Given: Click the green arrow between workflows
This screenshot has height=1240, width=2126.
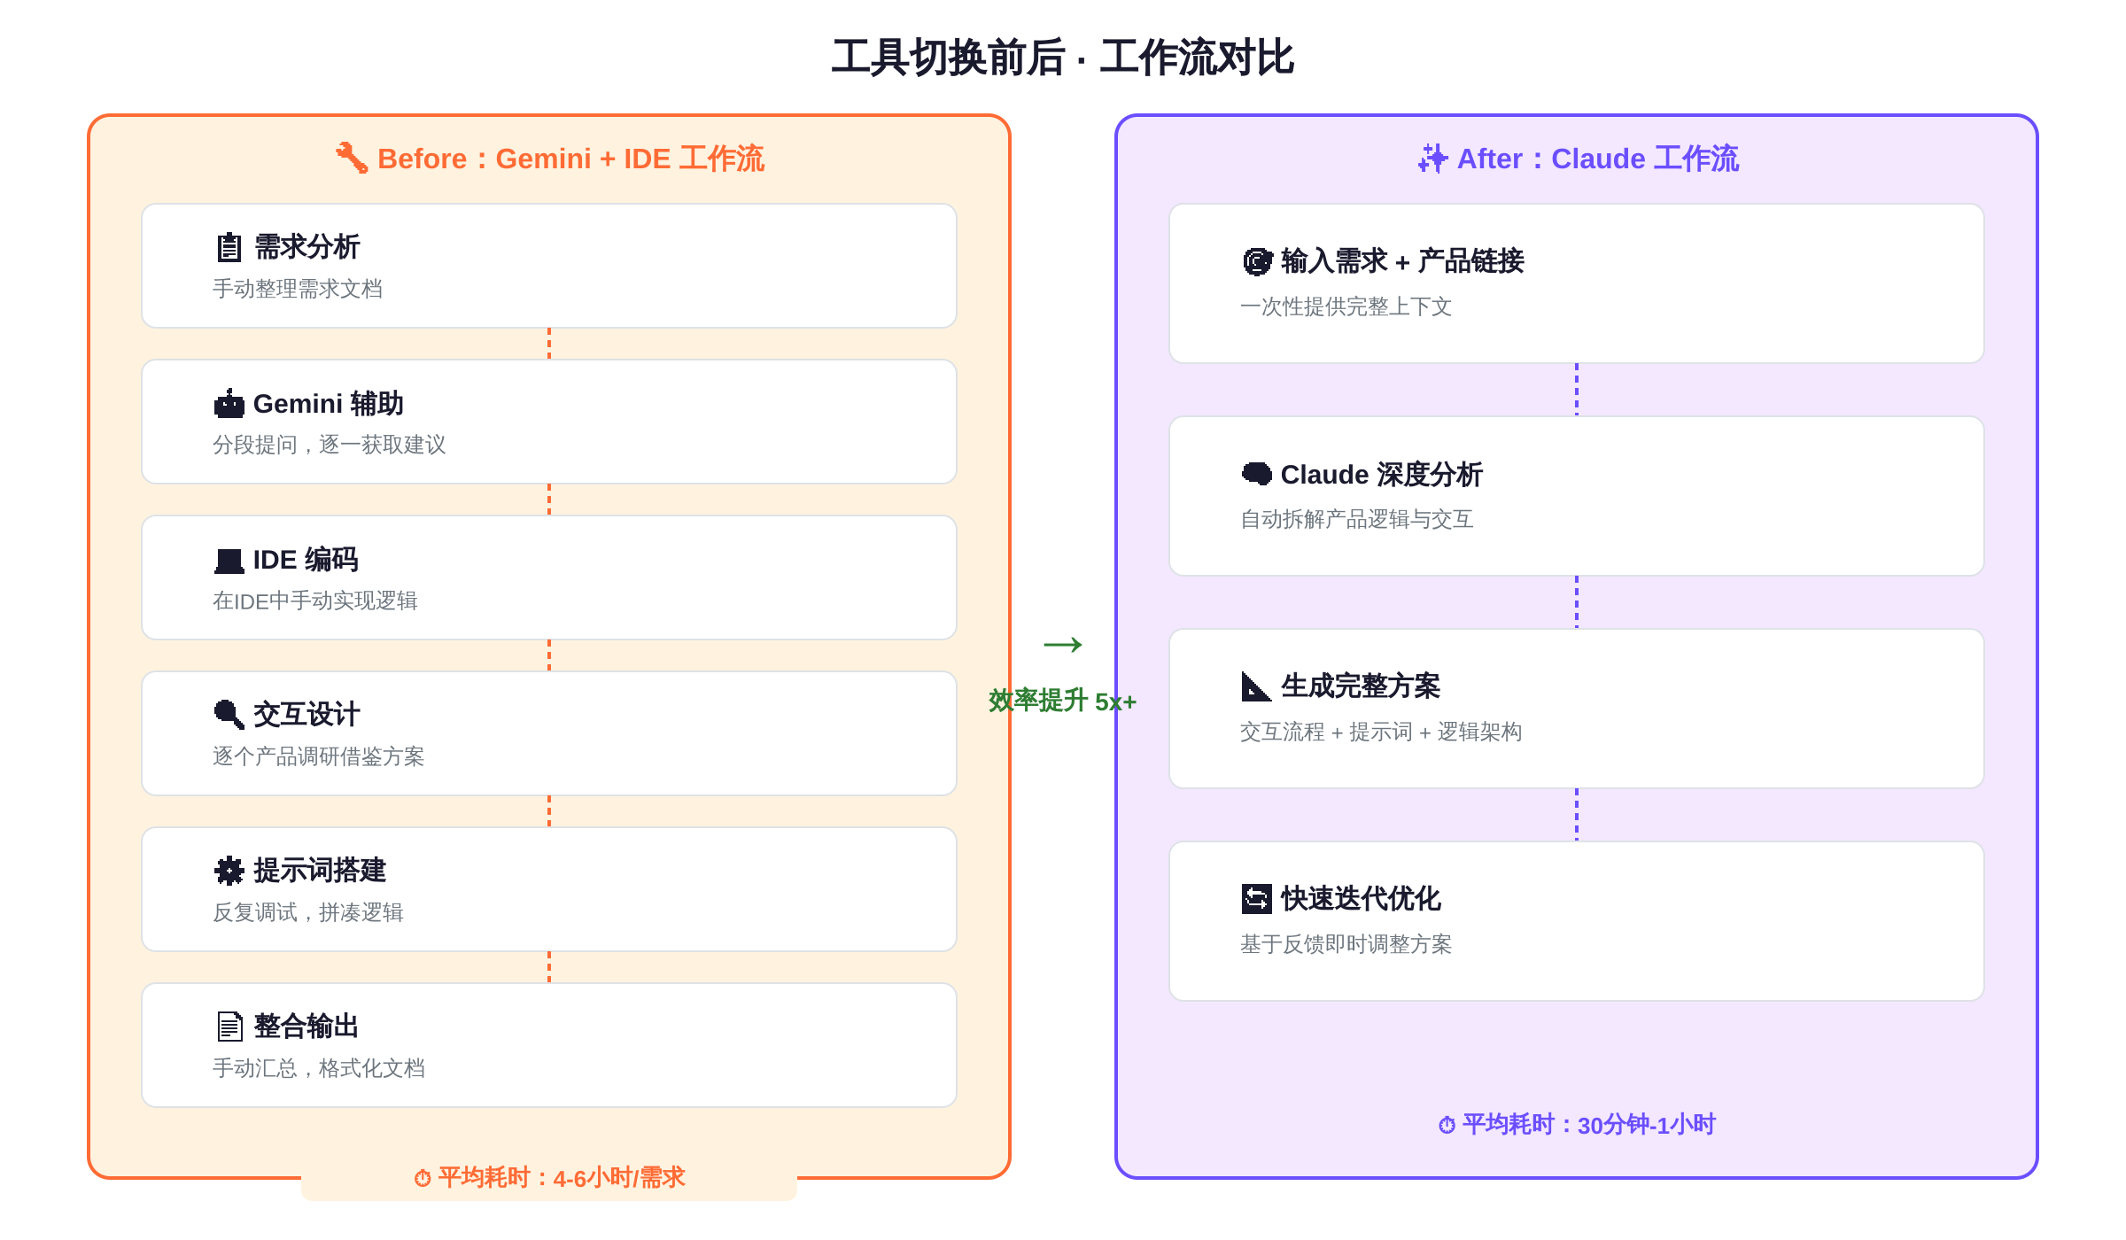Looking at the screenshot, I should click(x=1063, y=644).
